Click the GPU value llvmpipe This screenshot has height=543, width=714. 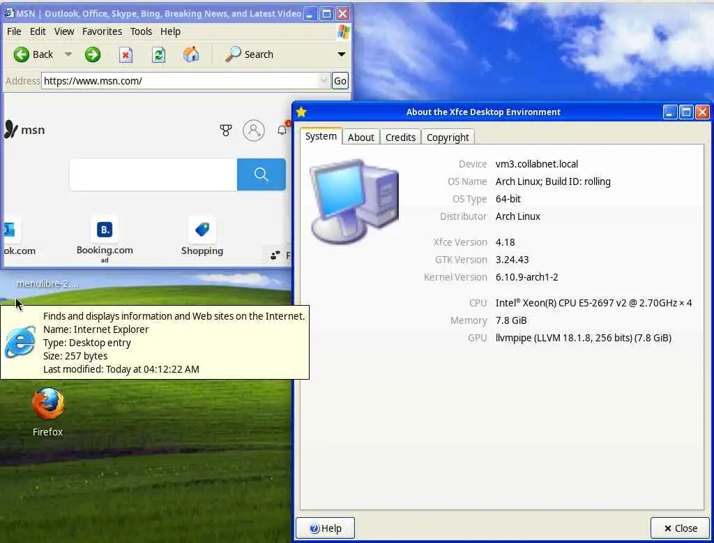pos(584,338)
